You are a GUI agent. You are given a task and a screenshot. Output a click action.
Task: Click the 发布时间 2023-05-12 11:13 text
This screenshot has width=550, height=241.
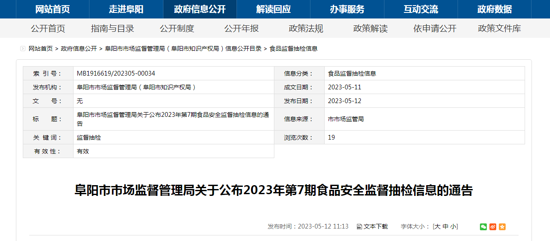tap(308, 227)
